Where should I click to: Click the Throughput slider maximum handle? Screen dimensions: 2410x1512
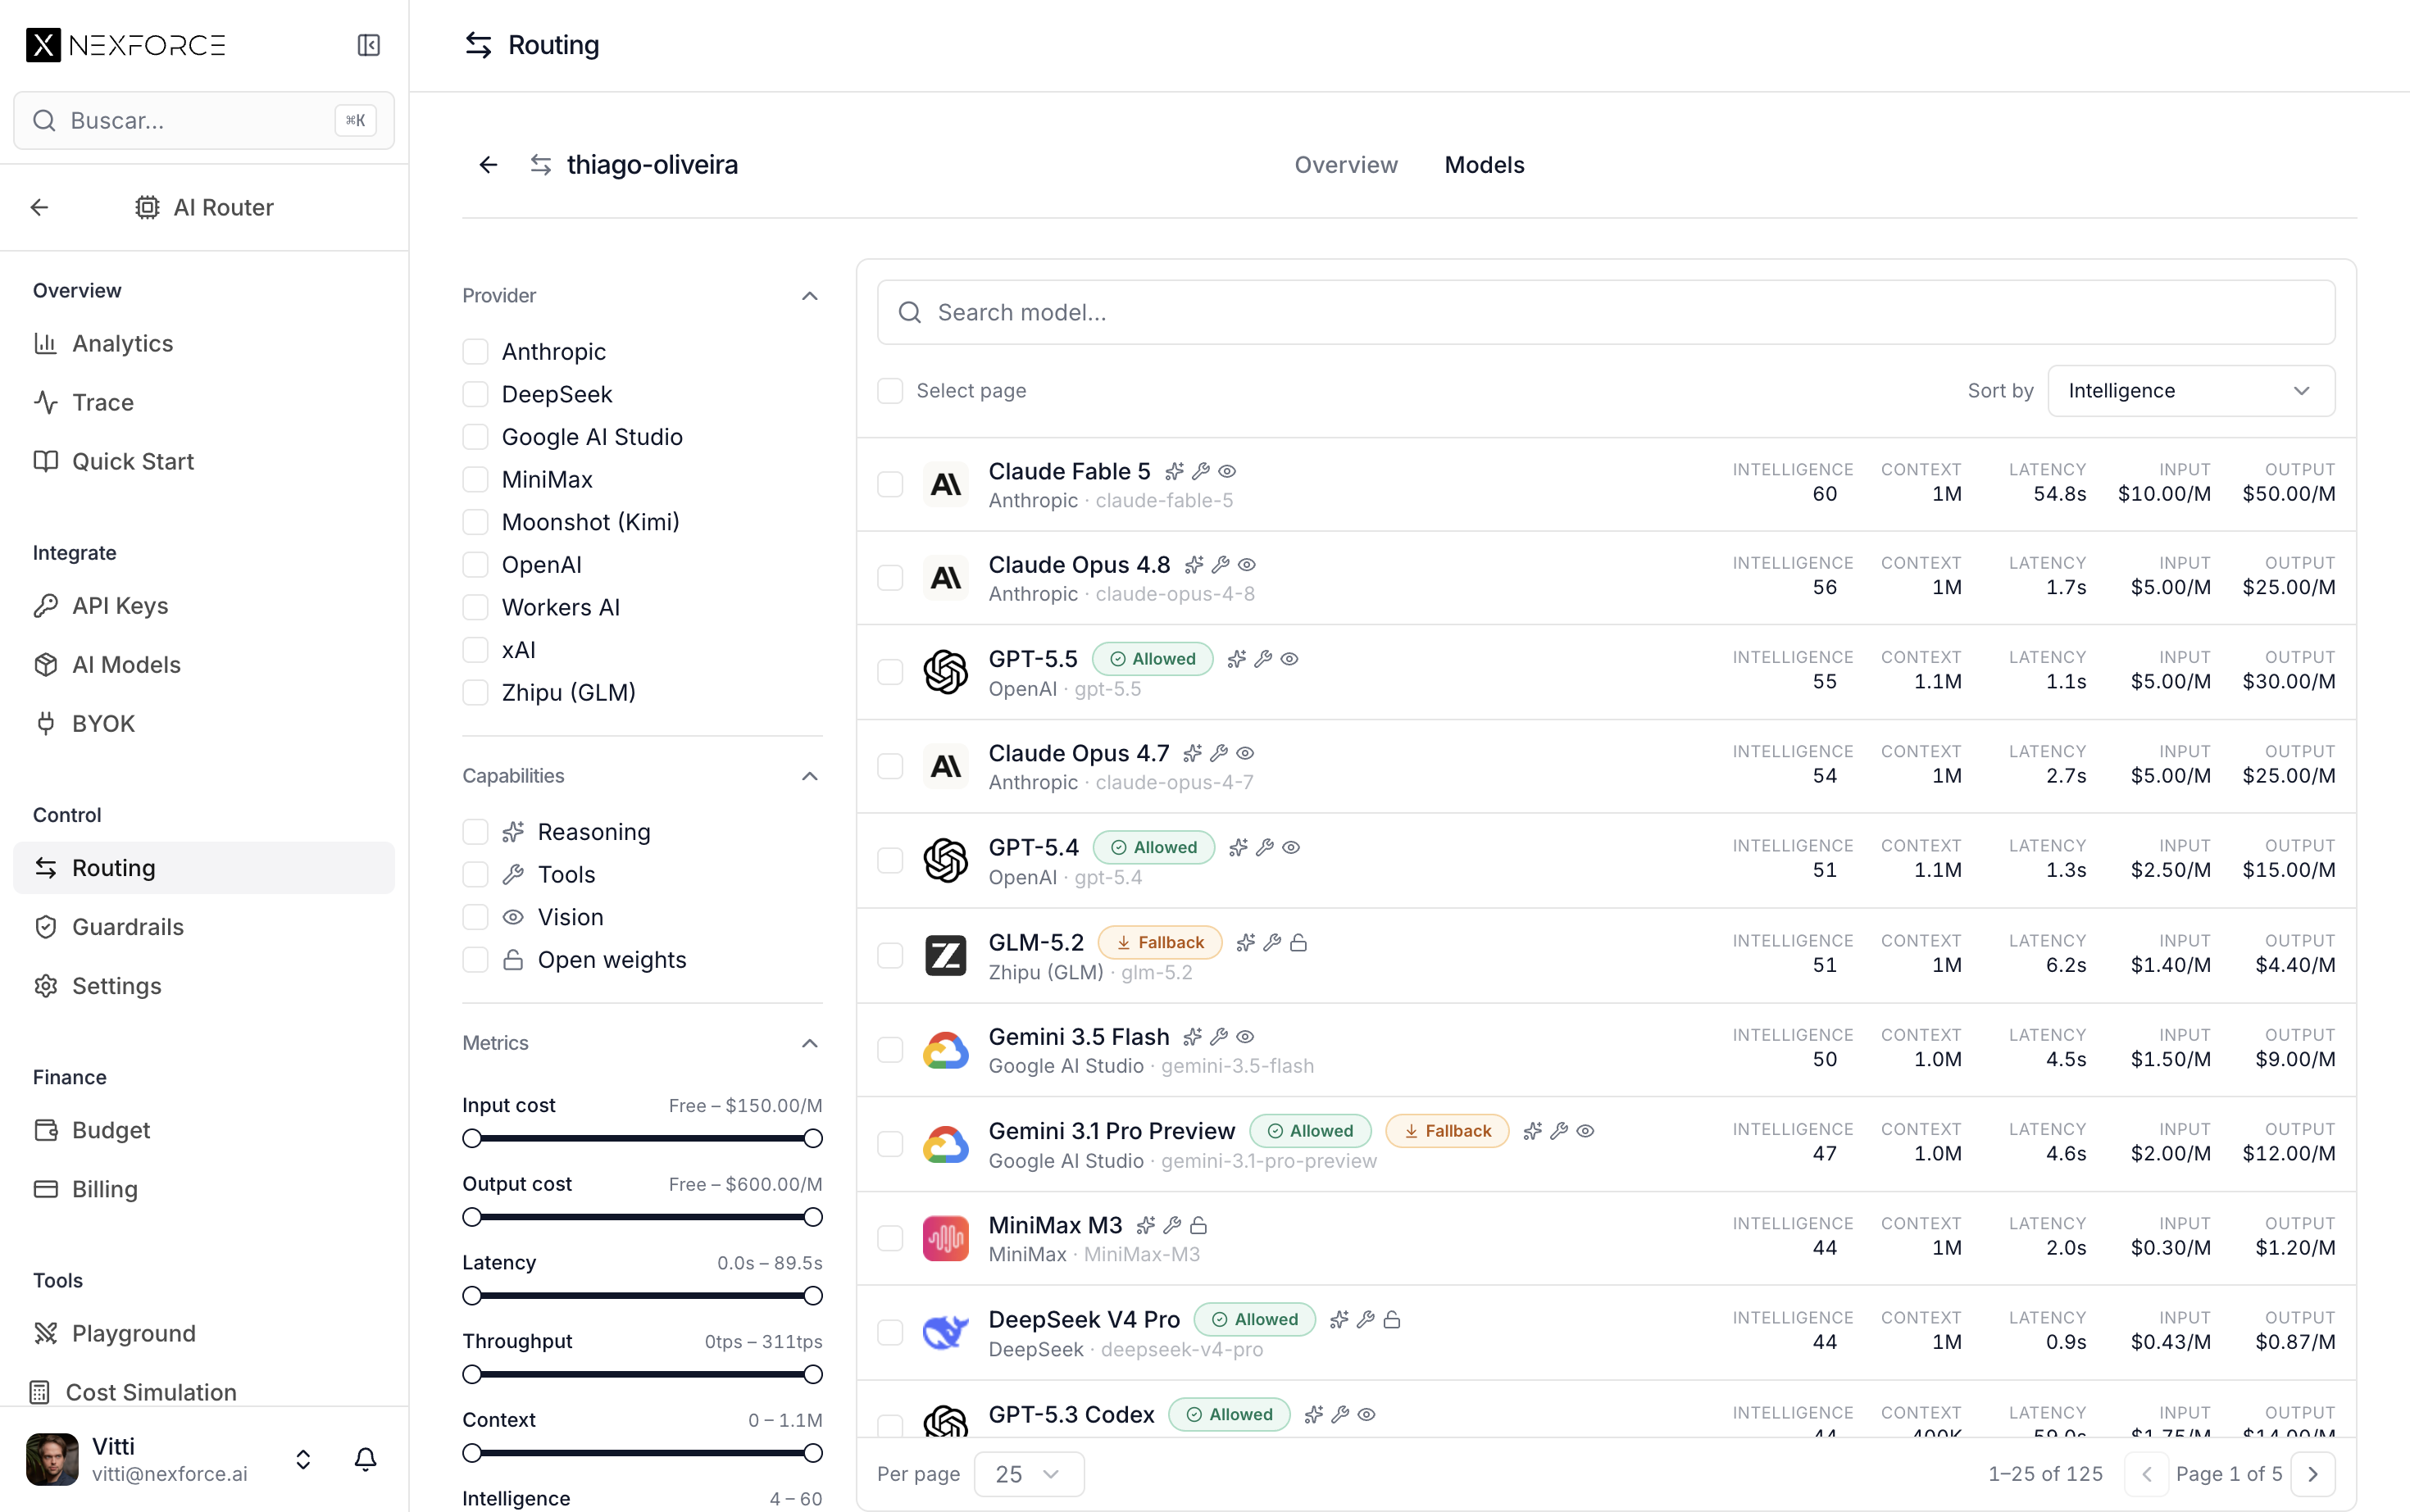(x=813, y=1374)
